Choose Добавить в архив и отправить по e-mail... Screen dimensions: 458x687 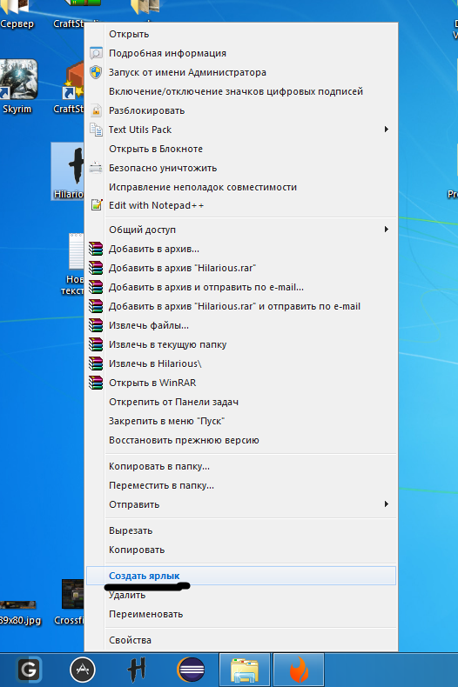tap(241, 287)
